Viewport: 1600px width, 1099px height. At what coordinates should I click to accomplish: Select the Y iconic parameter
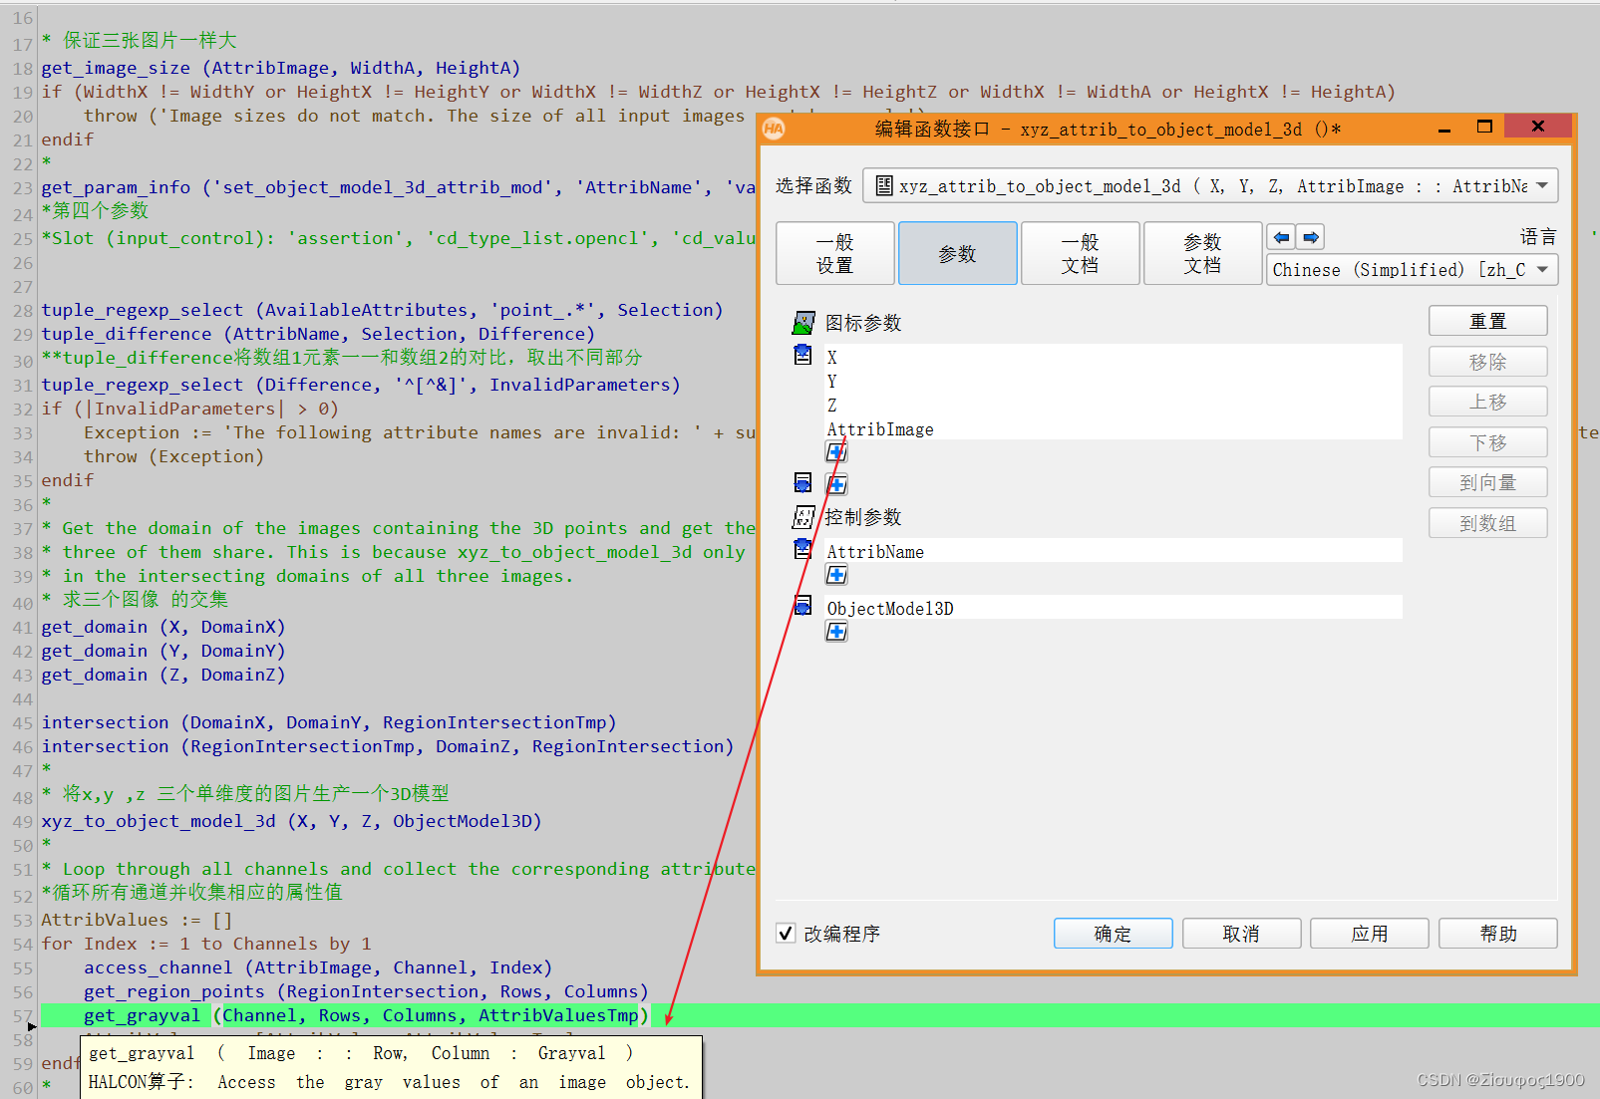(1113, 381)
